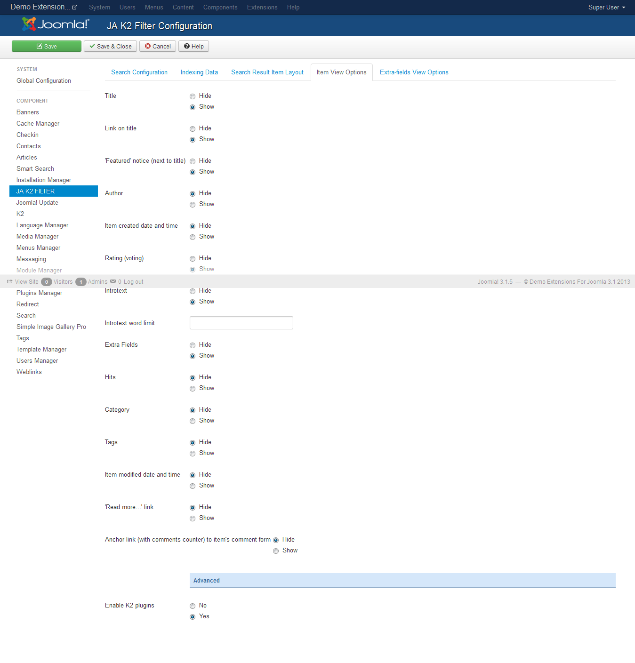Select JA K2 FILTER in sidebar
The height and width of the screenshot is (663, 635).
(54, 191)
